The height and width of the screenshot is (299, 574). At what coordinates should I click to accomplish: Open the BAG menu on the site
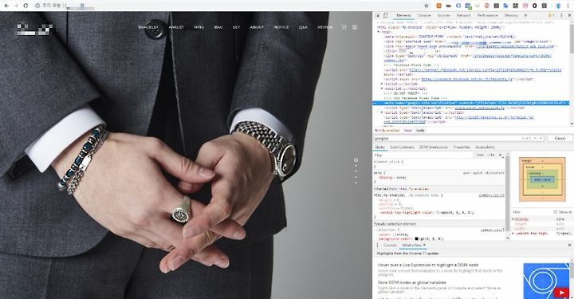click(218, 27)
